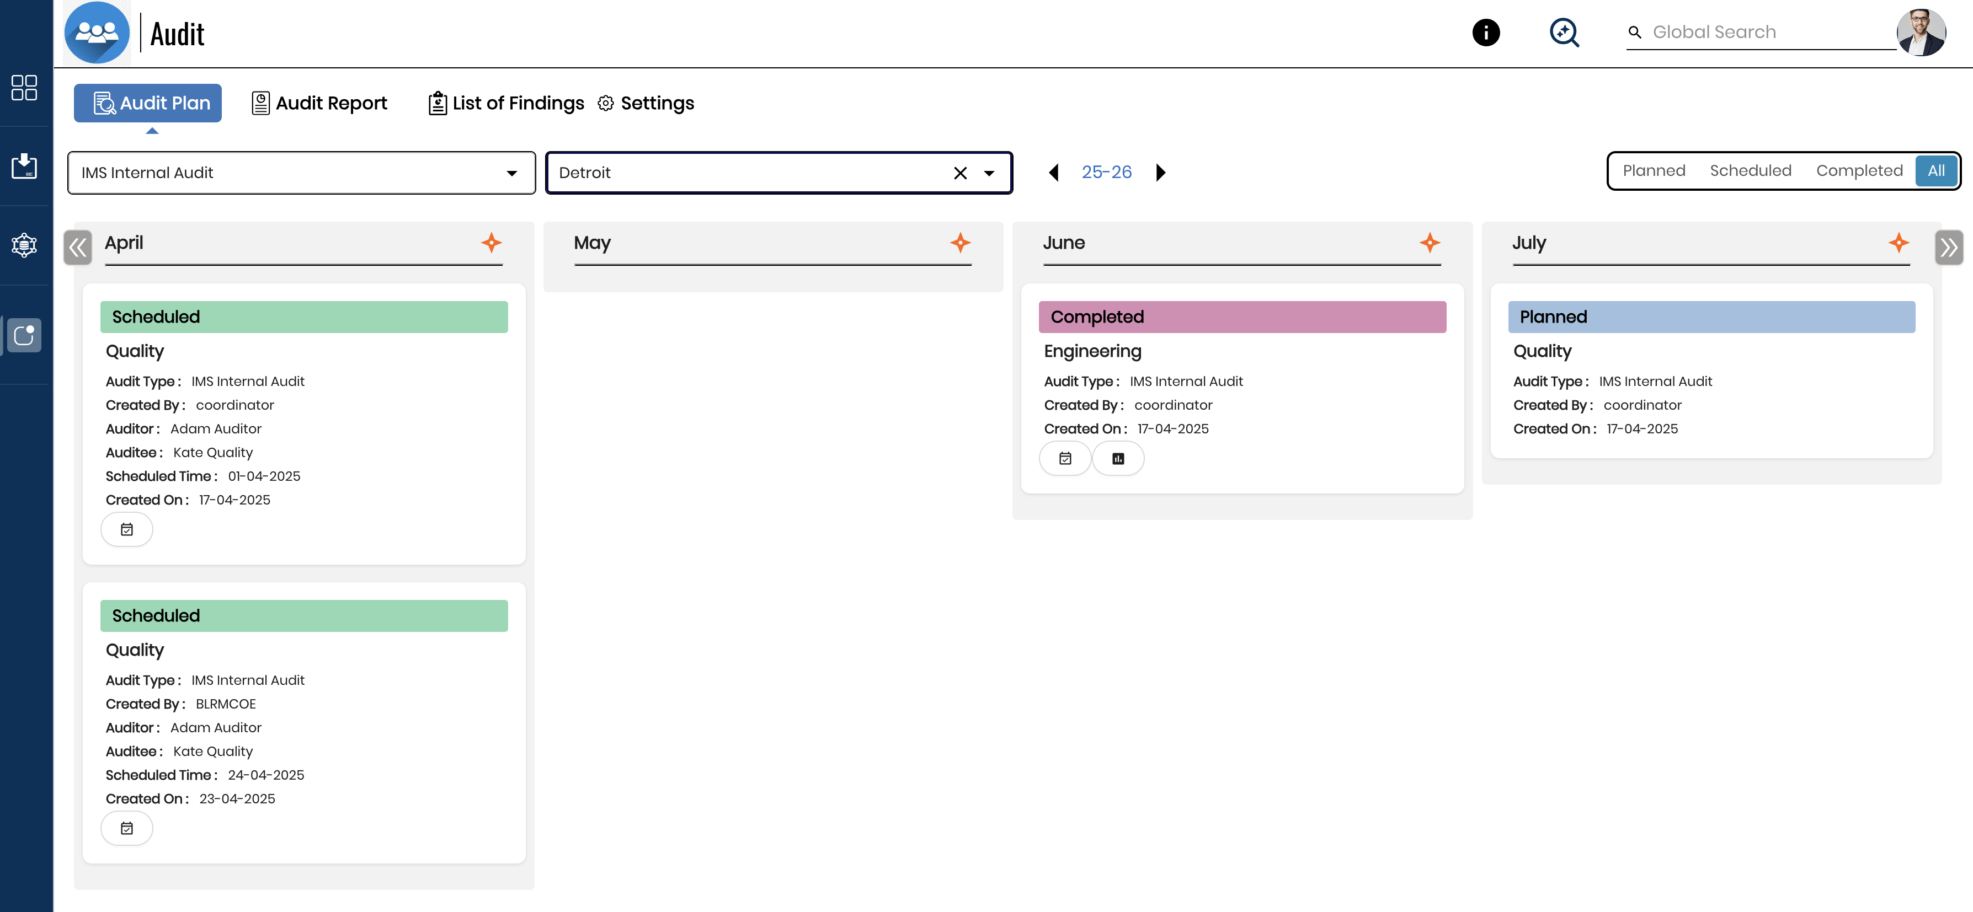Open the bar chart report on the Engineering audit card
The height and width of the screenshot is (912, 1973).
(x=1118, y=458)
